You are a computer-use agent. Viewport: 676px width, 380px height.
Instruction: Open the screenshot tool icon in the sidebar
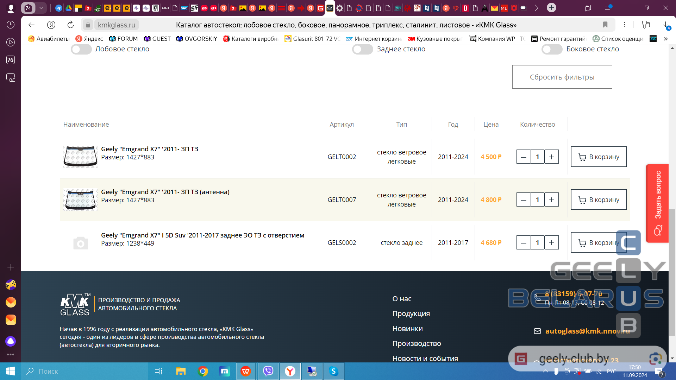(x=11, y=77)
